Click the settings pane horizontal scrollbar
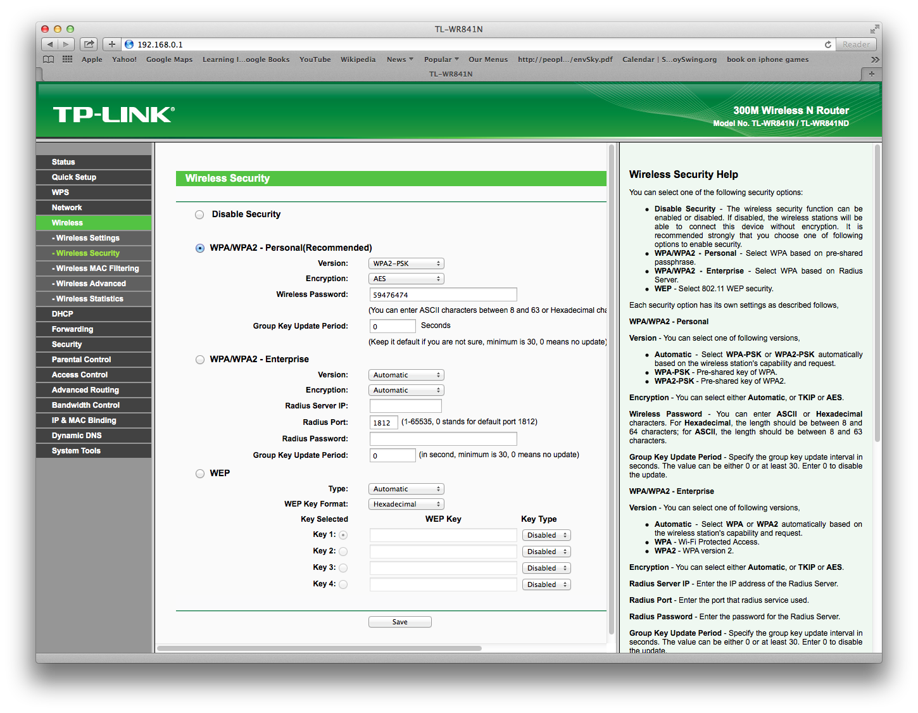The width and height of the screenshot is (918, 713). tap(319, 648)
